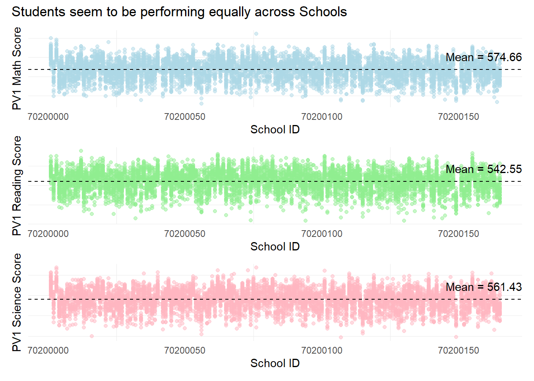This screenshot has height=381, width=534.
Task: Select the "Mean = 574.66" annotation
Action: pos(484,58)
